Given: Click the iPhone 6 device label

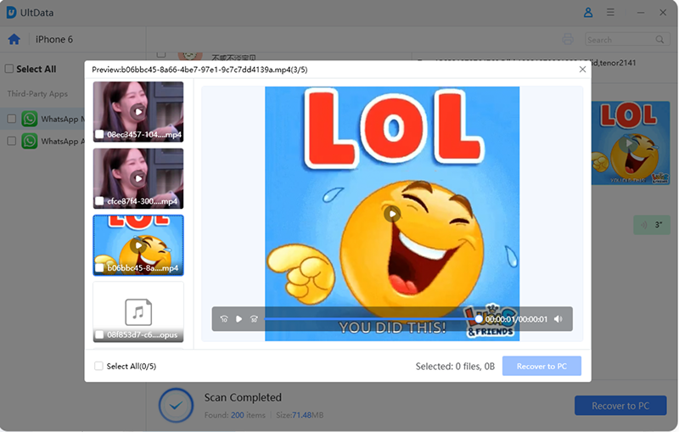Looking at the screenshot, I should pyautogui.click(x=54, y=39).
